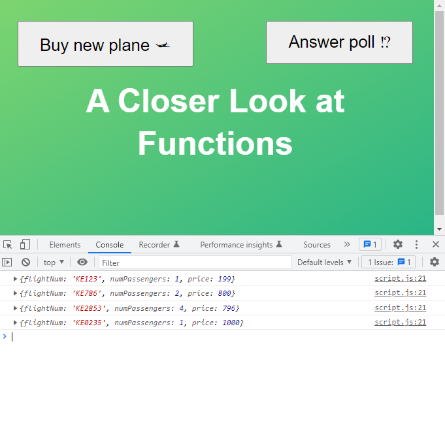Switch to the Elements tab
Image resolution: width=445 pixels, height=446 pixels.
pyautogui.click(x=65, y=245)
